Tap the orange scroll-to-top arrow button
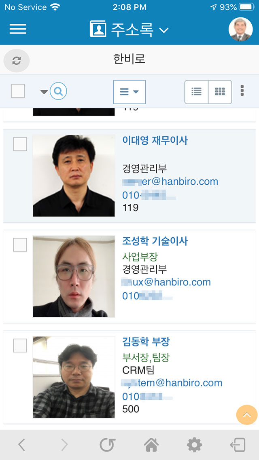259x460 pixels. pyautogui.click(x=247, y=415)
